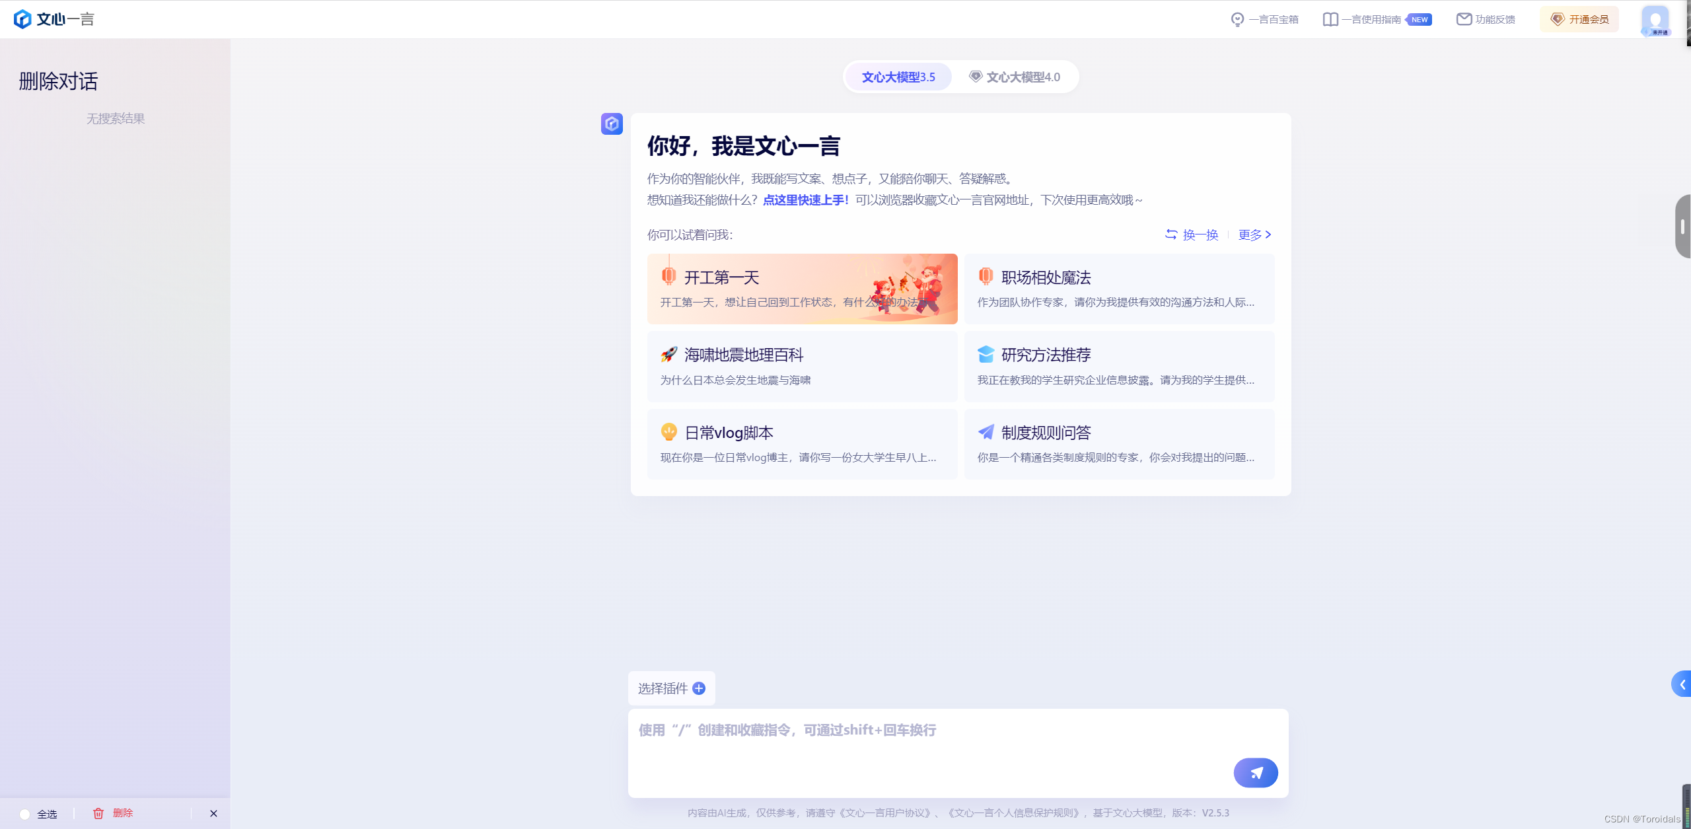1691x829 pixels.
Task: Click the version V2.5.3 text
Action: pyautogui.click(x=1215, y=812)
